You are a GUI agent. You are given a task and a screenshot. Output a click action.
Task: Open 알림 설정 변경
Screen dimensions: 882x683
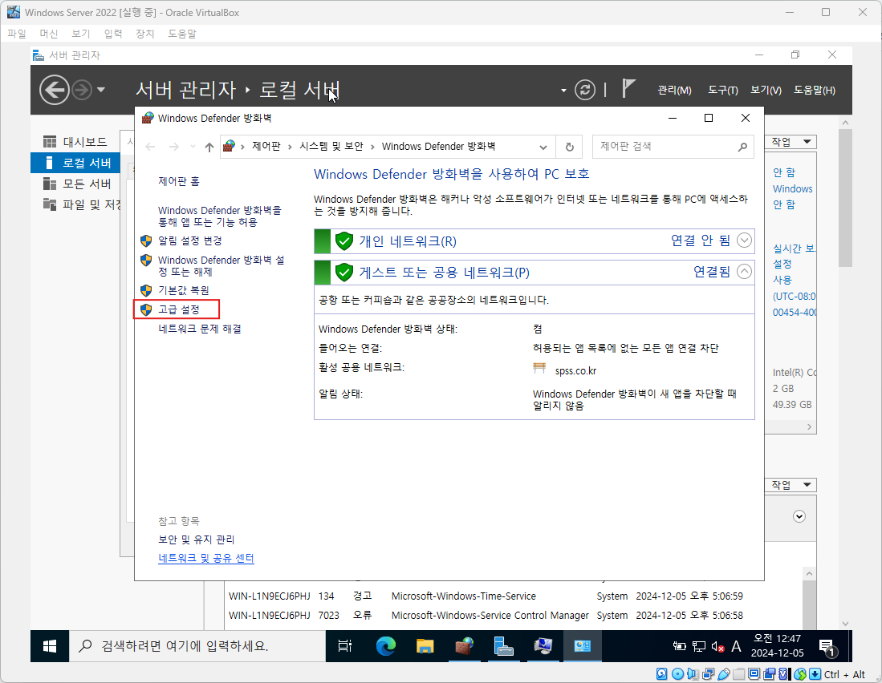tap(189, 241)
